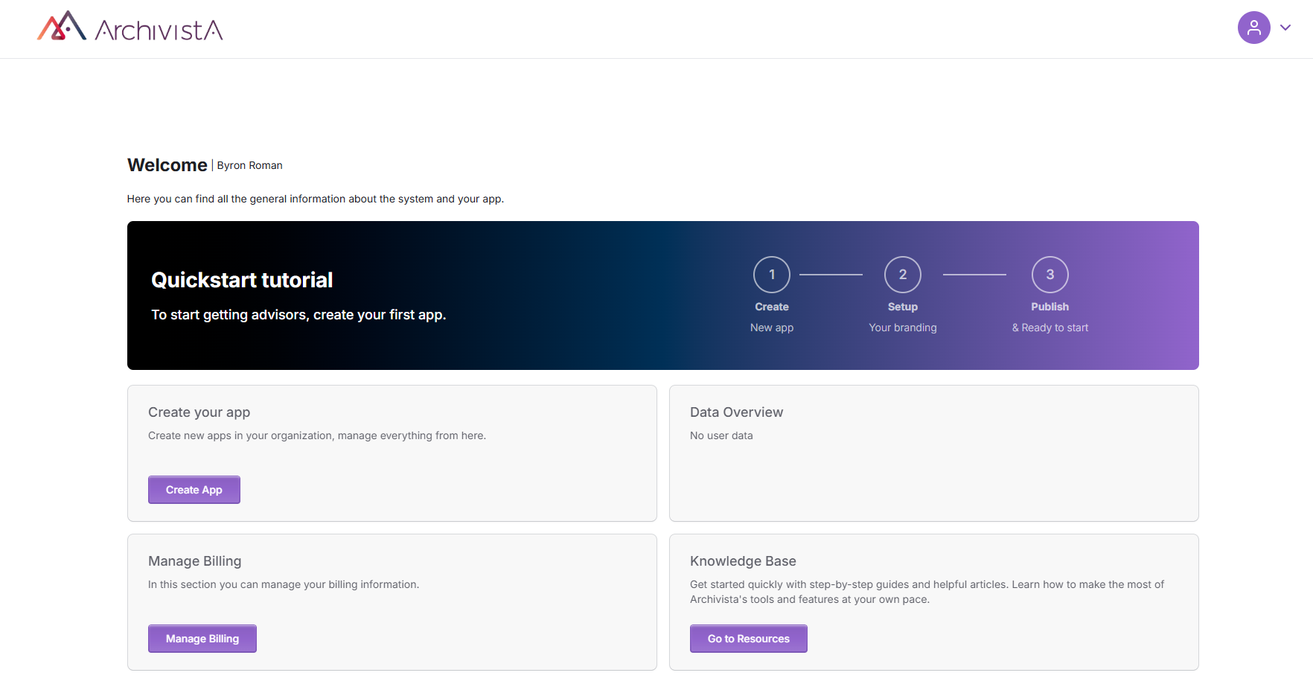Screen dimensions: 1313x690
Task: Click the Manage Billing card heading
Action: 194,561
